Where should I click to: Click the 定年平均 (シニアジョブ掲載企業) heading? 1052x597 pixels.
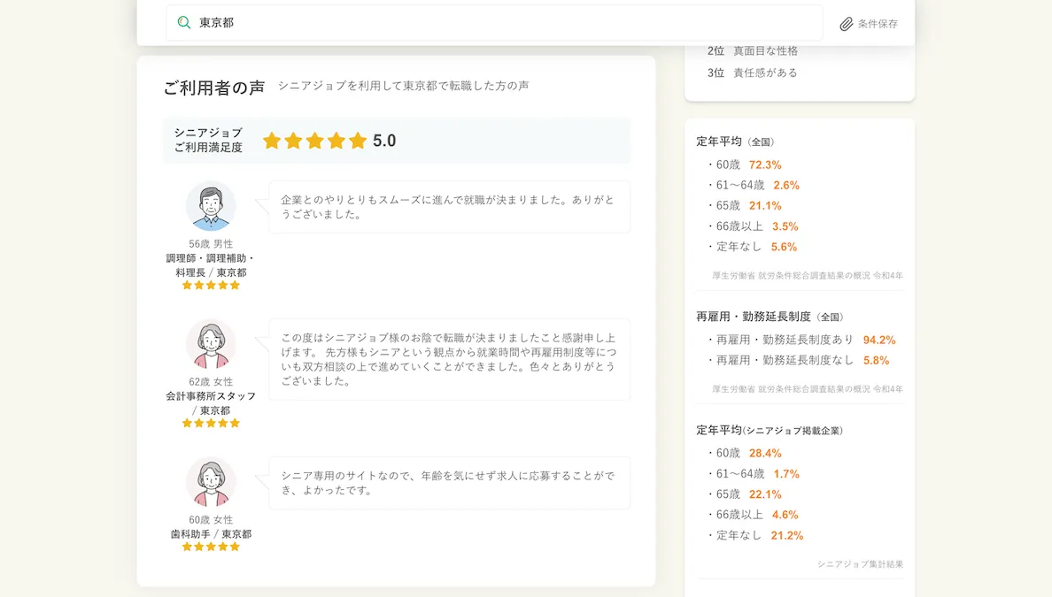pos(769,431)
